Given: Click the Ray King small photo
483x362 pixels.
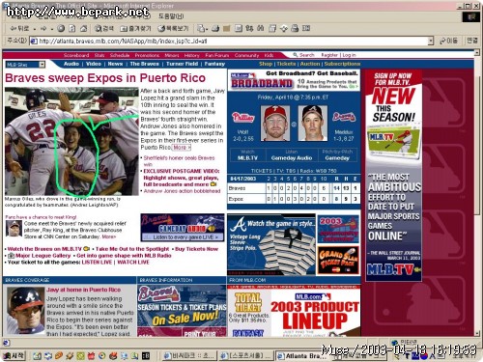Looking at the screenshot, I should (14, 229).
